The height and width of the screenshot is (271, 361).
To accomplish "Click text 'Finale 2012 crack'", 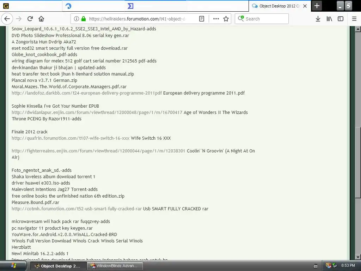I will pos(30,132).
